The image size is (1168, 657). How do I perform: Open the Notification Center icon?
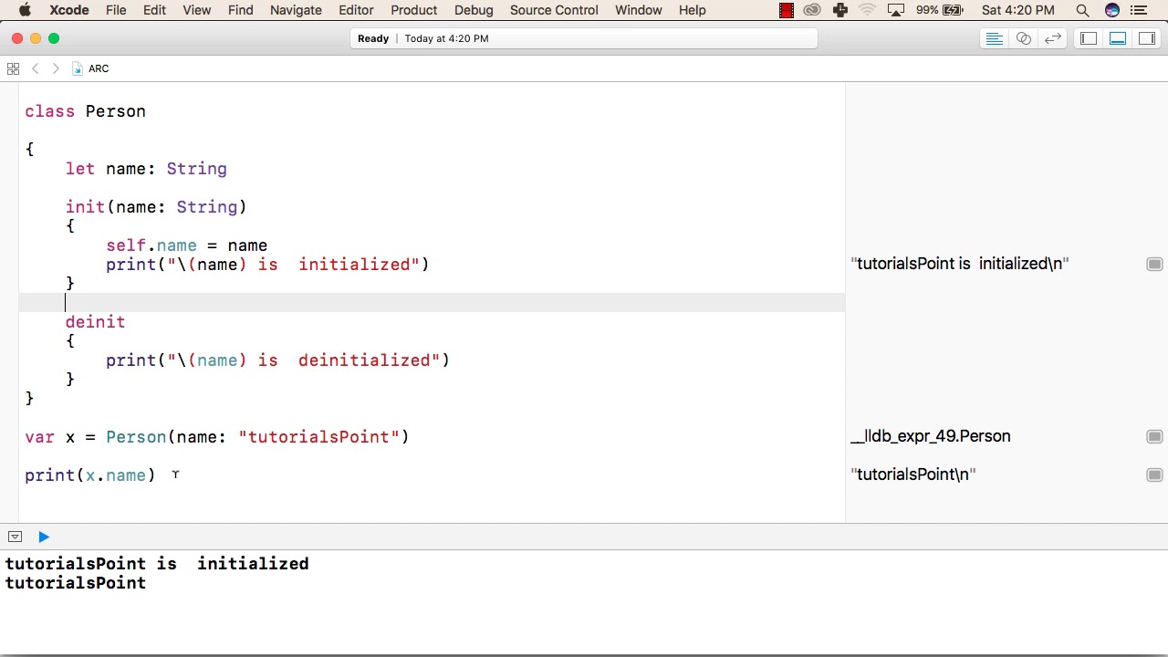[x=1139, y=10]
